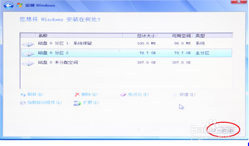Click 78.7 GB in the 总计大小 column
Image resolution: width=249 pixels, height=146 pixels.
coord(147,53)
